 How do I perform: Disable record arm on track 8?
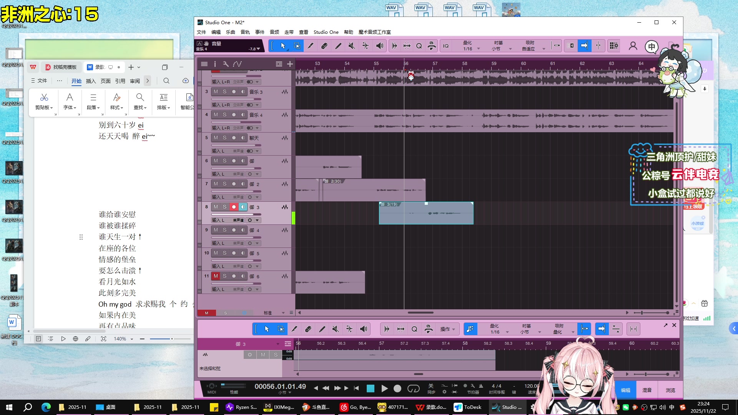tap(234, 207)
